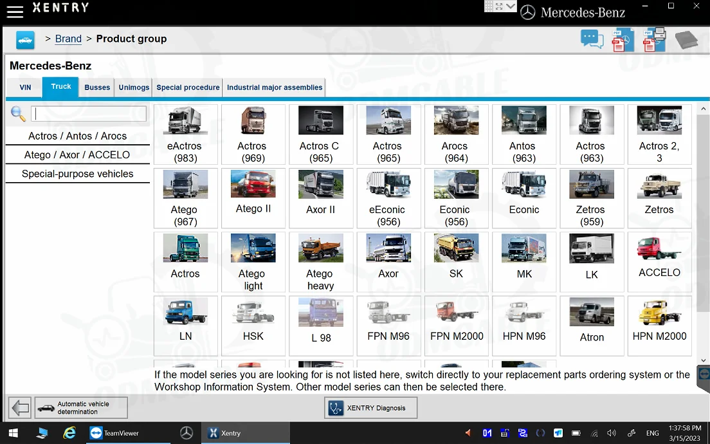Launch Internet Explorer from taskbar
Image resolution: width=710 pixels, height=444 pixels.
[x=69, y=433]
